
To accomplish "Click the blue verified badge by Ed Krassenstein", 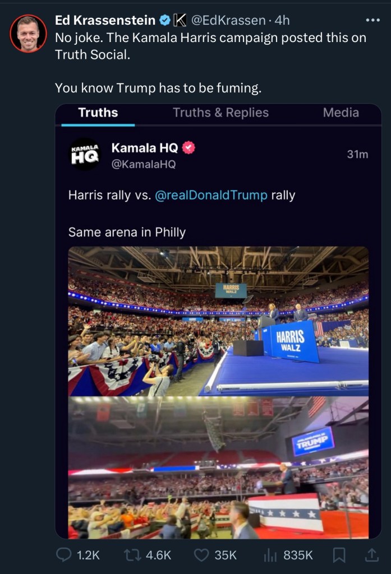I will pos(164,21).
